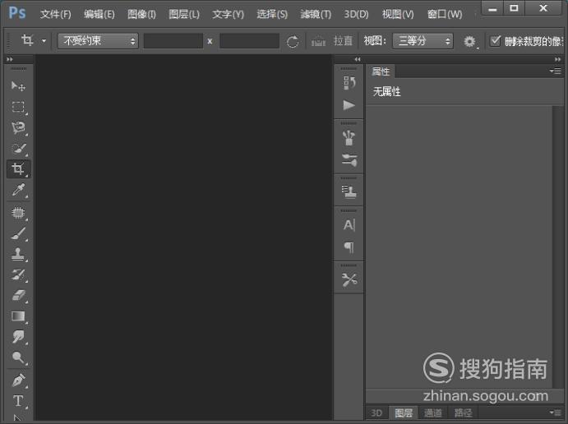This screenshot has width=568, height=424.
Task: Select the Lasso tool
Action: click(x=18, y=128)
